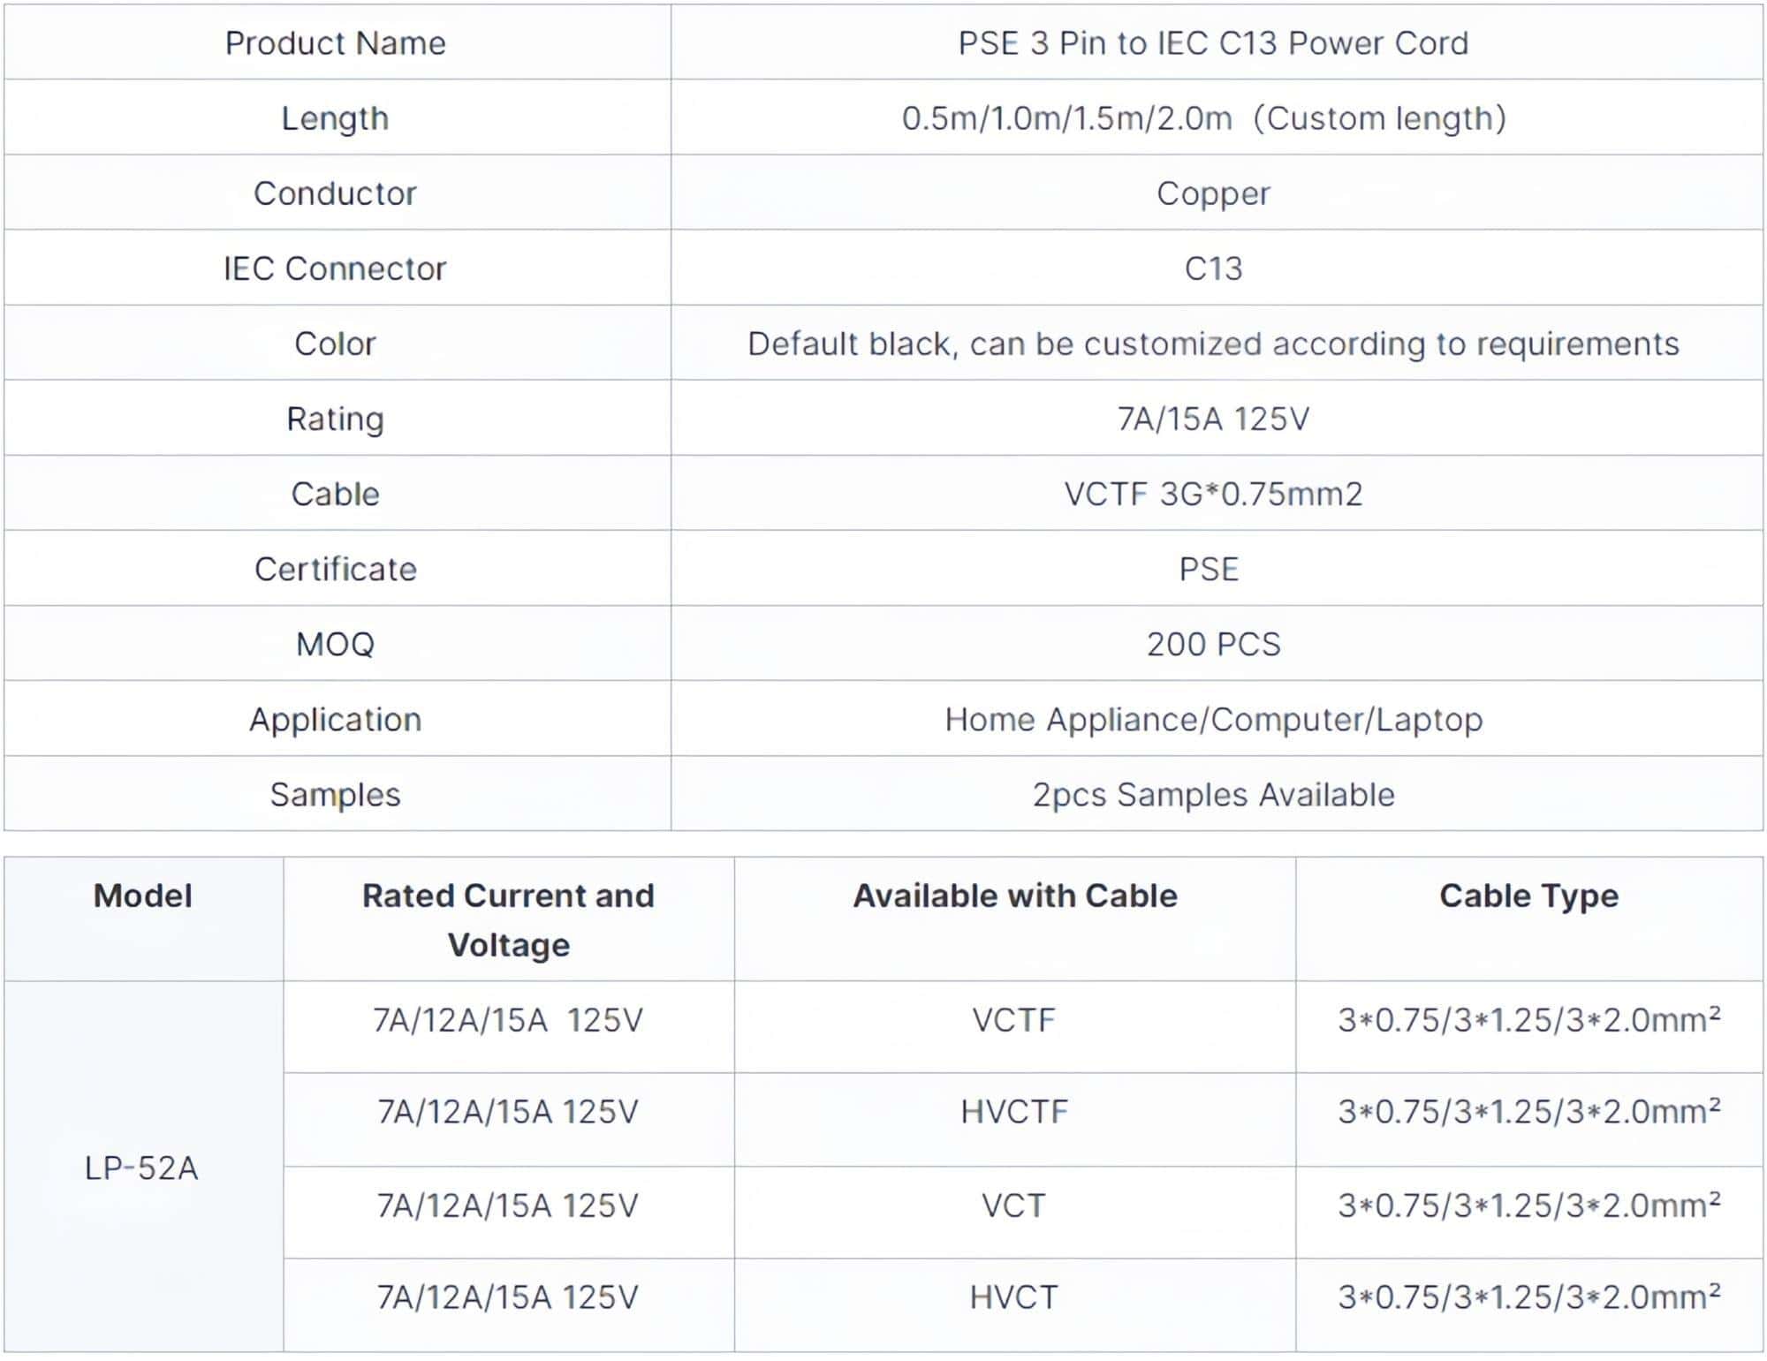Click the 7A/15A 125V rating value
Image resolution: width=1767 pixels, height=1361 pixels.
1213,419
